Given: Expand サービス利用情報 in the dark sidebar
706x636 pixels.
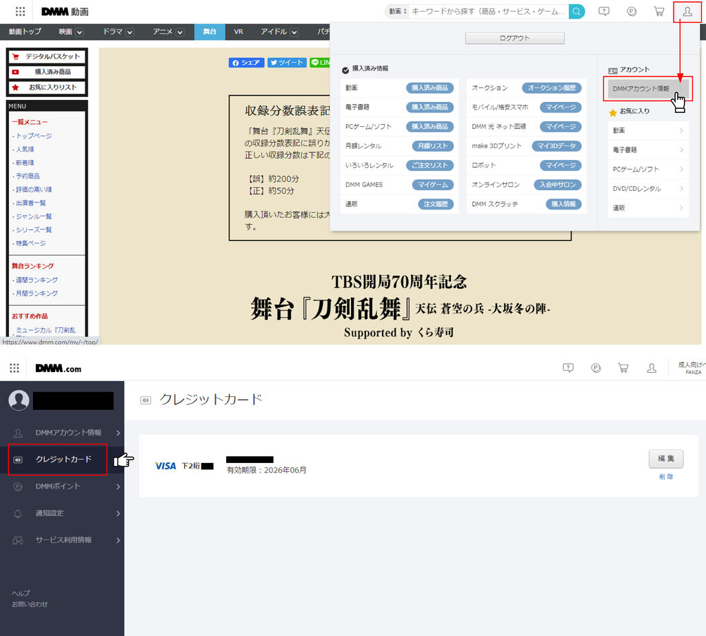Looking at the screenshot, I should (x=62, y=540).
